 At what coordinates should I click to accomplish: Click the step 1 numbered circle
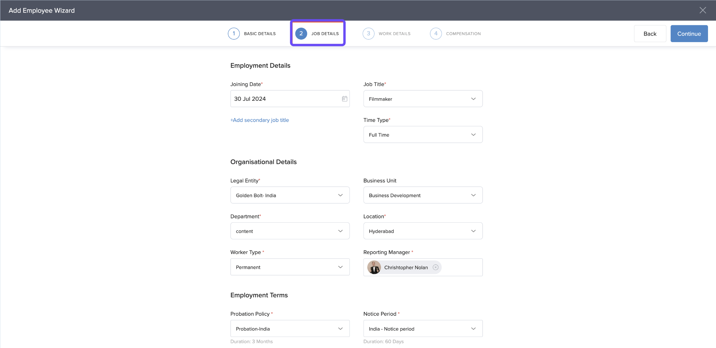click(234, 33)
